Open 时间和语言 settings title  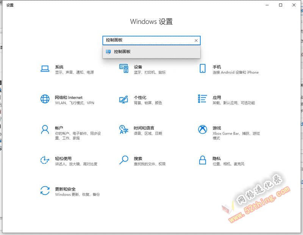coord(144,128)
